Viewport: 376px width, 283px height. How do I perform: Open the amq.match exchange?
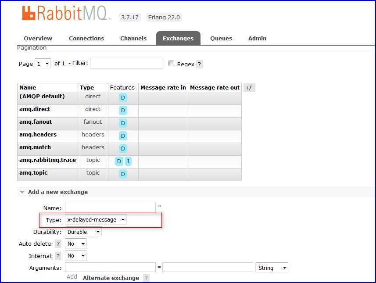35,147
